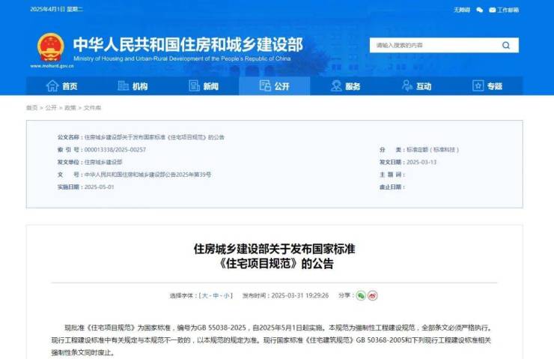Open the 工作邮箱 link

pyautogui.click(x=508, y=10)
